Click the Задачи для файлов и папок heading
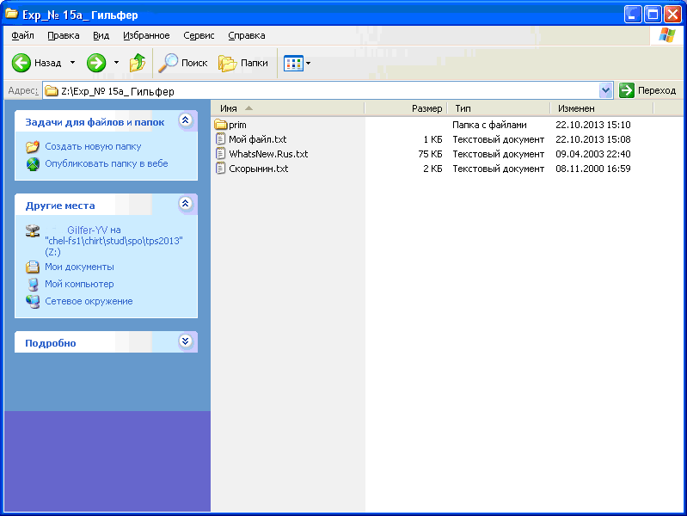Image resolution: width=687 pixels, height=516 pixels. coord(95,122)
